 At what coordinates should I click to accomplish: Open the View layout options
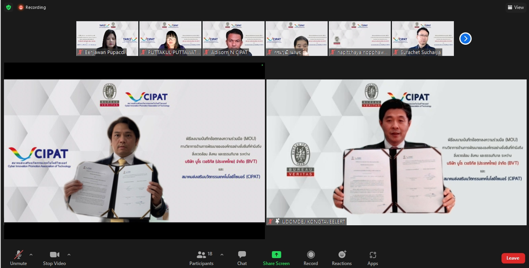coord(516,7)
